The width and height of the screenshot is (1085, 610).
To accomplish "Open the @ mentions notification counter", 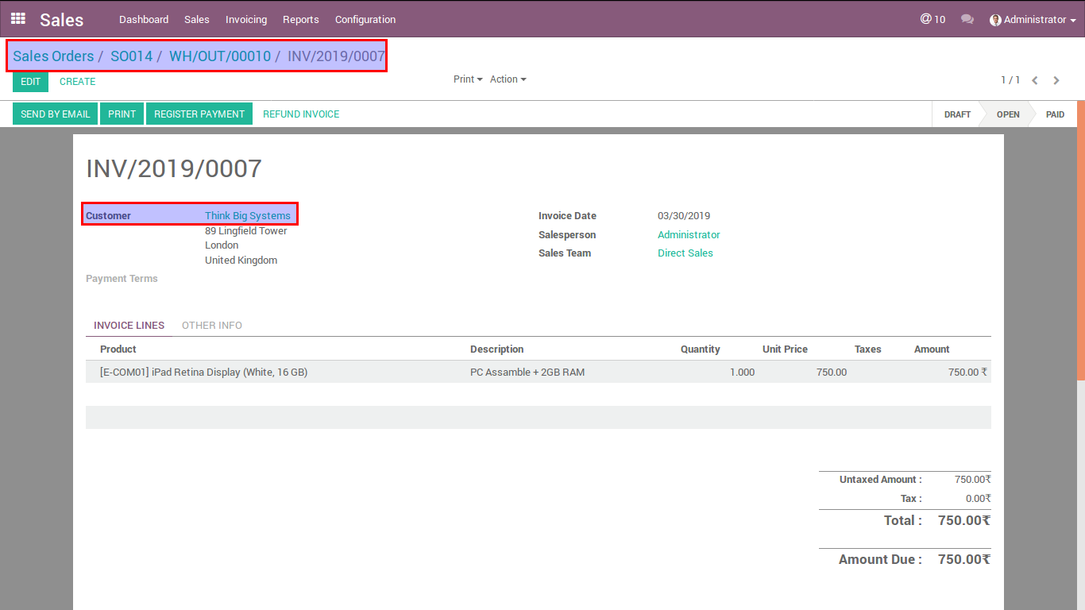I will (932, 19).
